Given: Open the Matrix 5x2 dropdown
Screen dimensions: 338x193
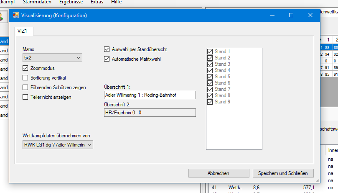Looking at the screenshot, I should [x=52, y=58].
